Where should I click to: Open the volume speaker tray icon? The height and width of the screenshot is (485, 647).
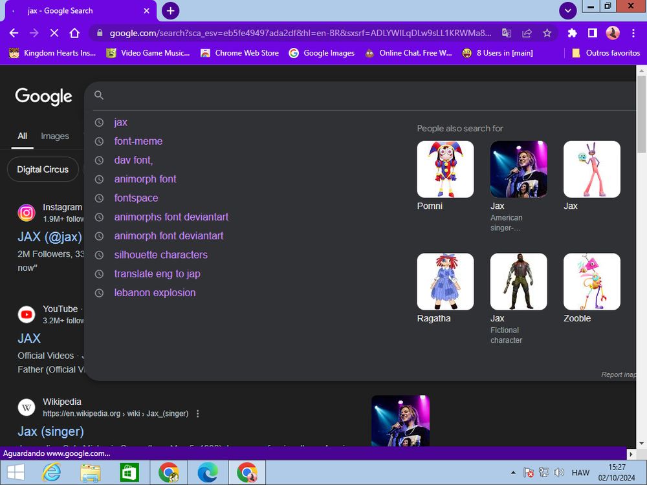[559, 473]
